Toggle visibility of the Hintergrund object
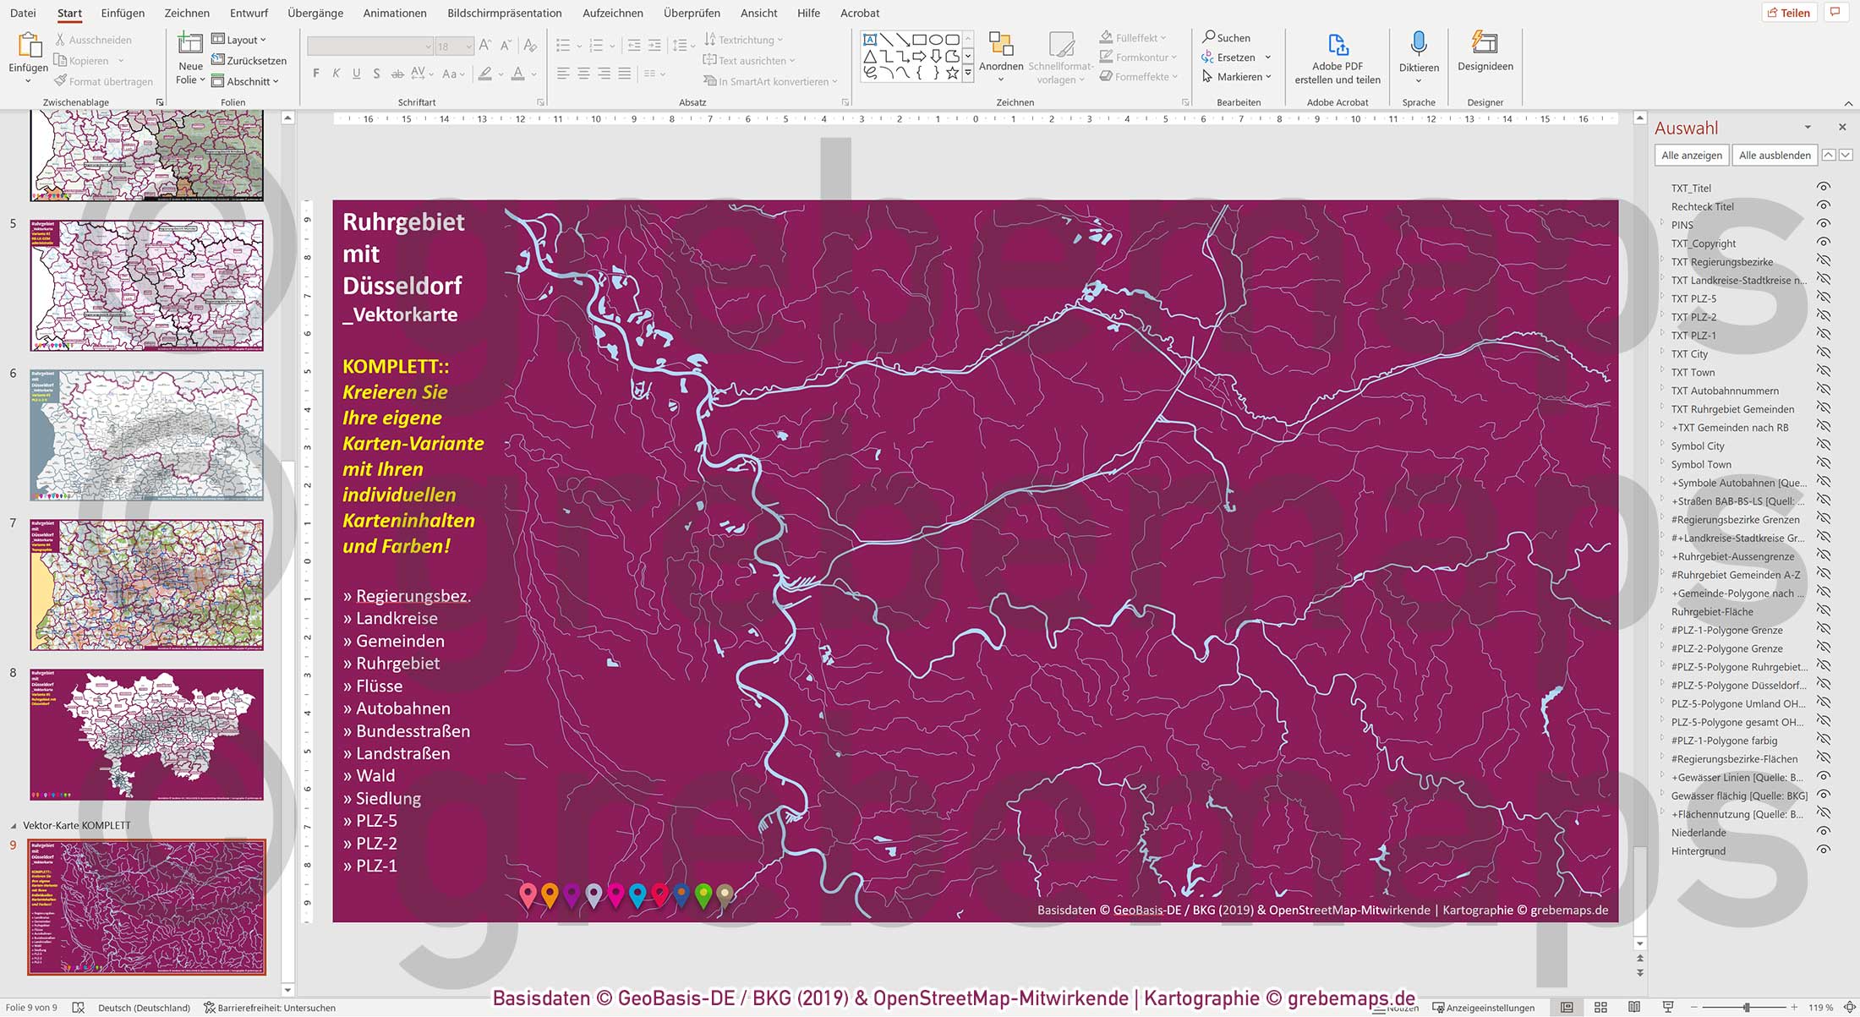This screenshot has height=1017, width=1860. 1824,850
